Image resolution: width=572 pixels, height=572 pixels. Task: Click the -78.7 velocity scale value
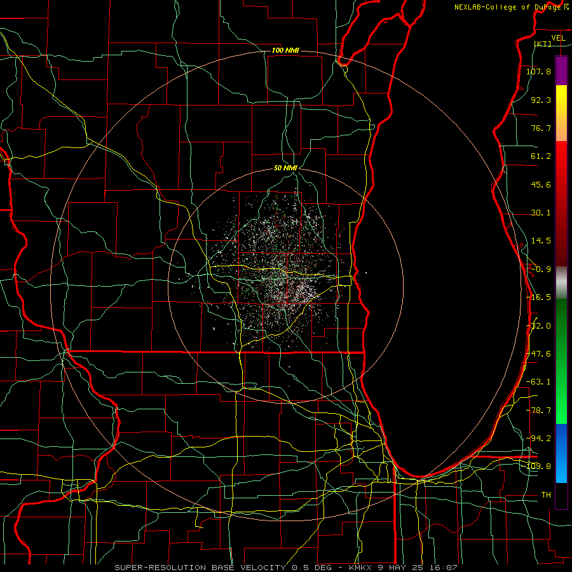(538, 411)
